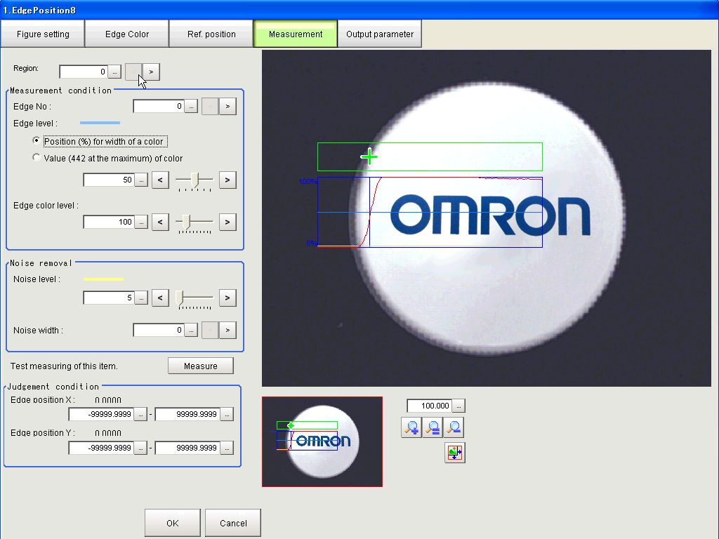
Task: Click the Noise width input field
Action: click(159, 330)
